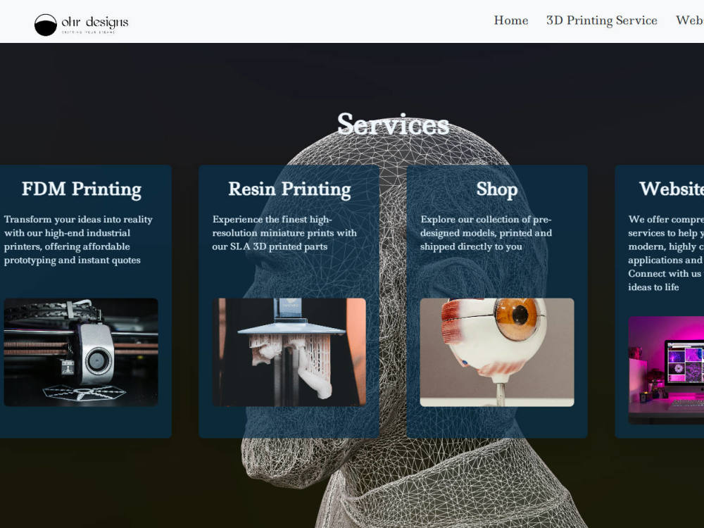Click the FDM printer photo thumbnail
Image resolution: width=704 pixels, height=528 pixels.
(81, 353)
